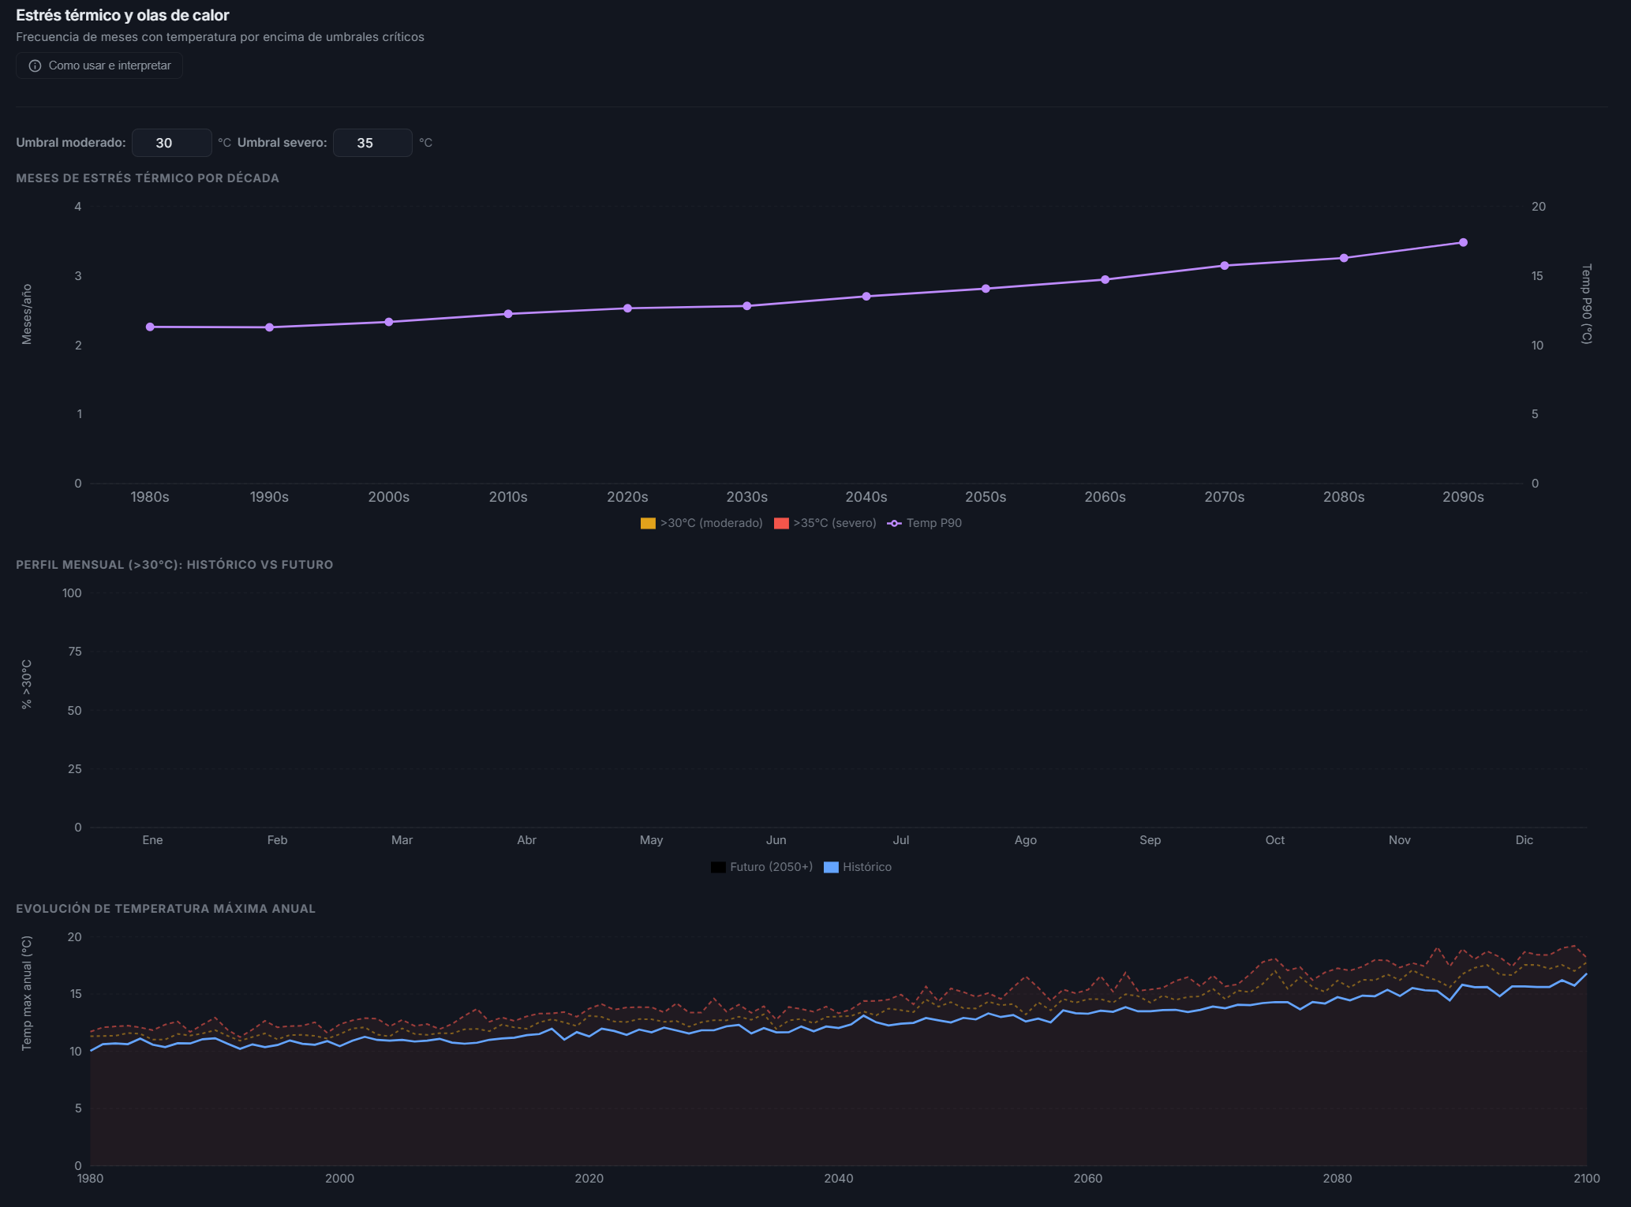Click the Umbral severo input field

tap(372, 143)
